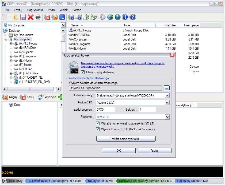The width and height of the screenshot is (225, 185).
Task: Click the folder tree vertical scrollbar thumb
Action: click(63, 37)
